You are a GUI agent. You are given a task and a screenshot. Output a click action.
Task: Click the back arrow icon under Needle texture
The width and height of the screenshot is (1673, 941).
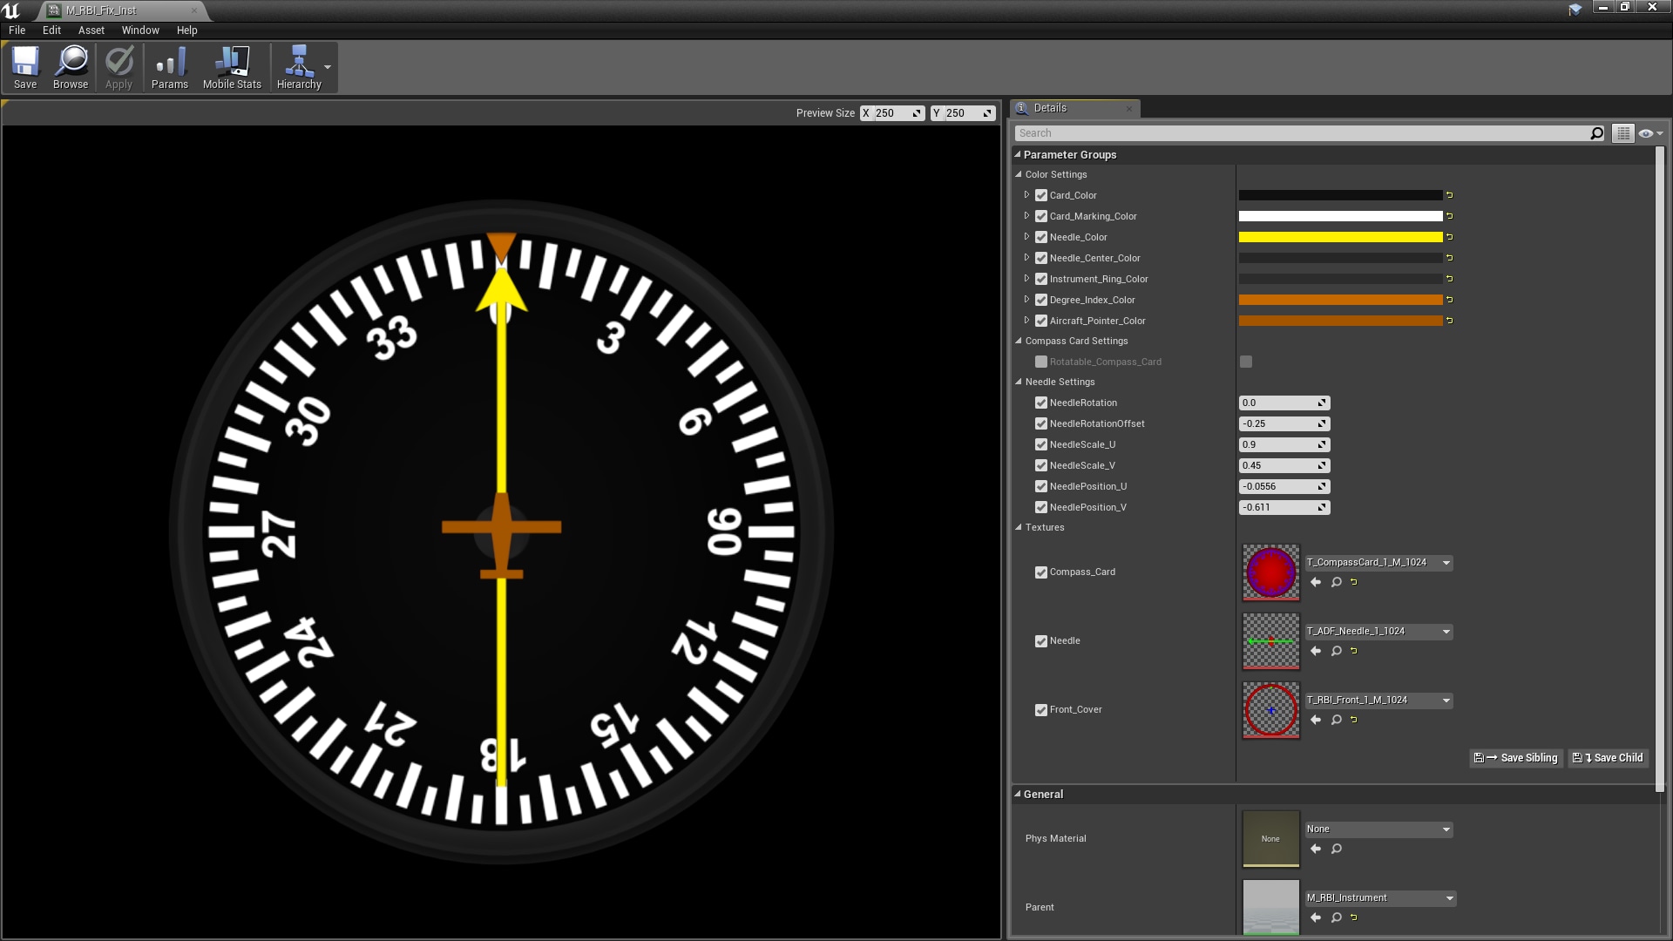coord(1315,650)
